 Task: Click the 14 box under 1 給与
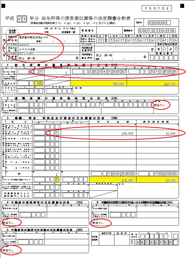(x=114, y=40)
